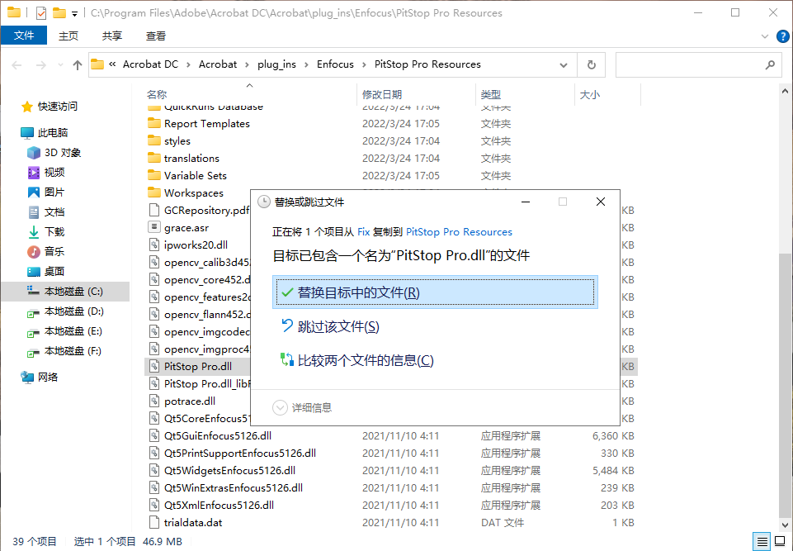This screenshot has width=793, height=551.
Task: Click the search magnifier icon
Action: coord(770,64)
